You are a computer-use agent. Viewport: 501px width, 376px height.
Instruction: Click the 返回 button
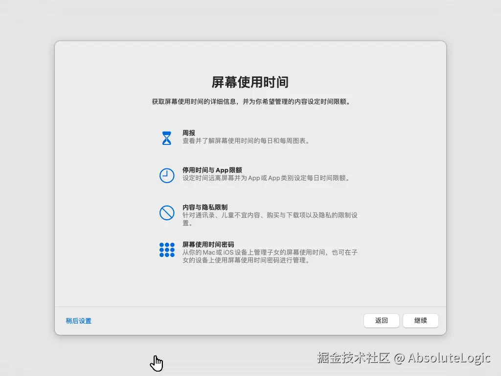pos(381,320)
